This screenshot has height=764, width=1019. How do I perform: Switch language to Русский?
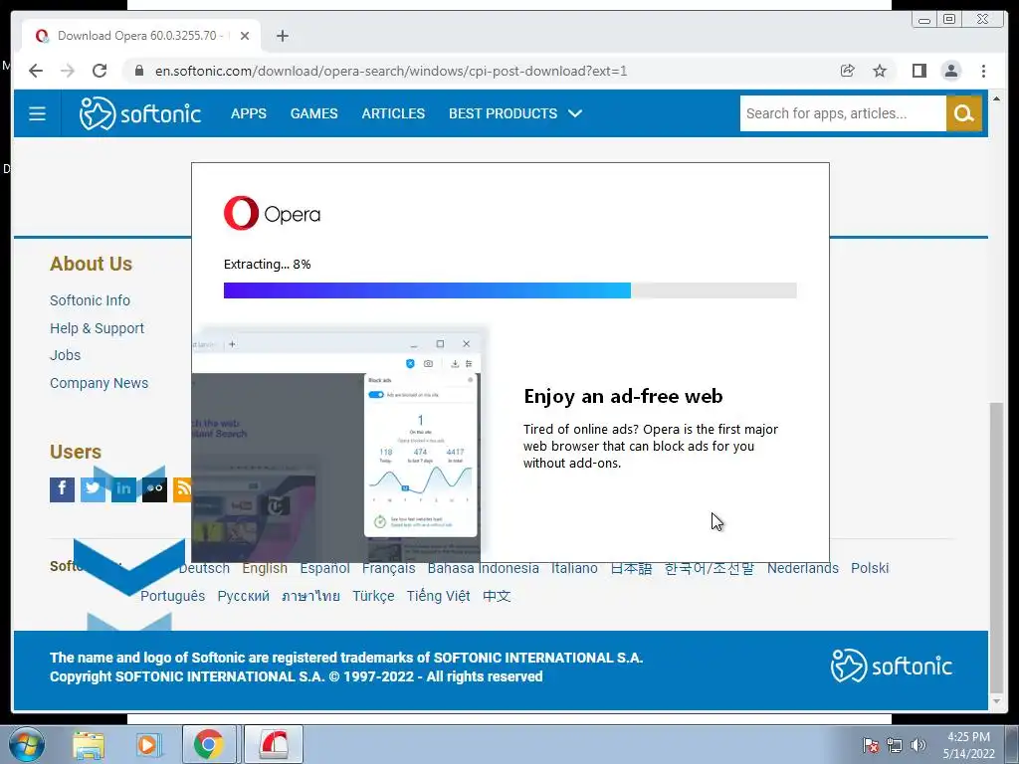click(243, 597)
